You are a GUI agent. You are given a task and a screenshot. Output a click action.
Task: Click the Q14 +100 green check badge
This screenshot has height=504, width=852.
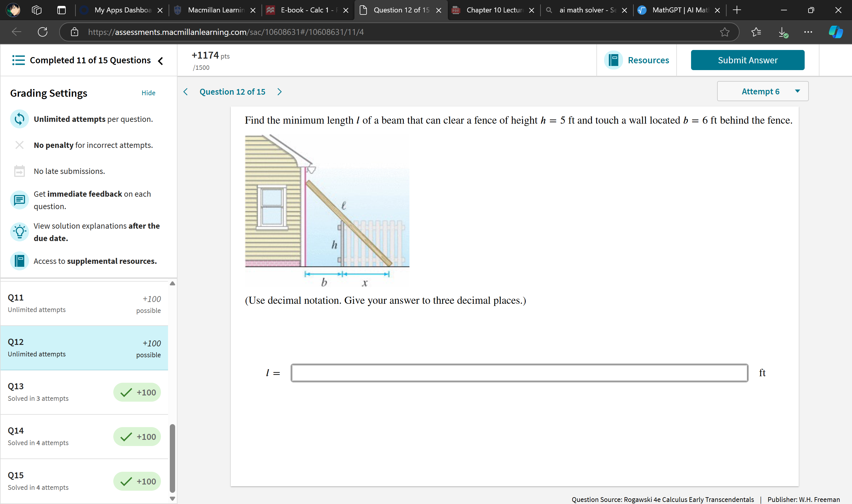click(x=137, y=436)
